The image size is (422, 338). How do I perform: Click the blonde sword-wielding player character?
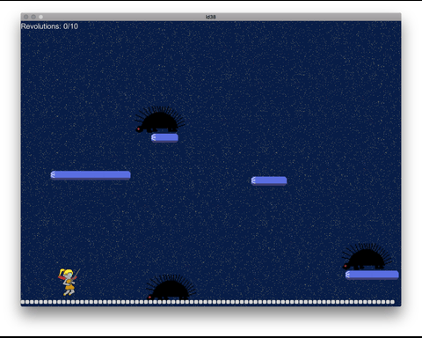coord(69,282)
